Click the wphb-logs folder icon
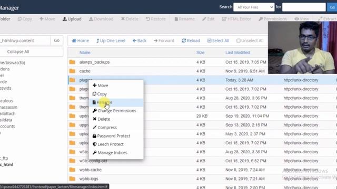 point(72,178)
